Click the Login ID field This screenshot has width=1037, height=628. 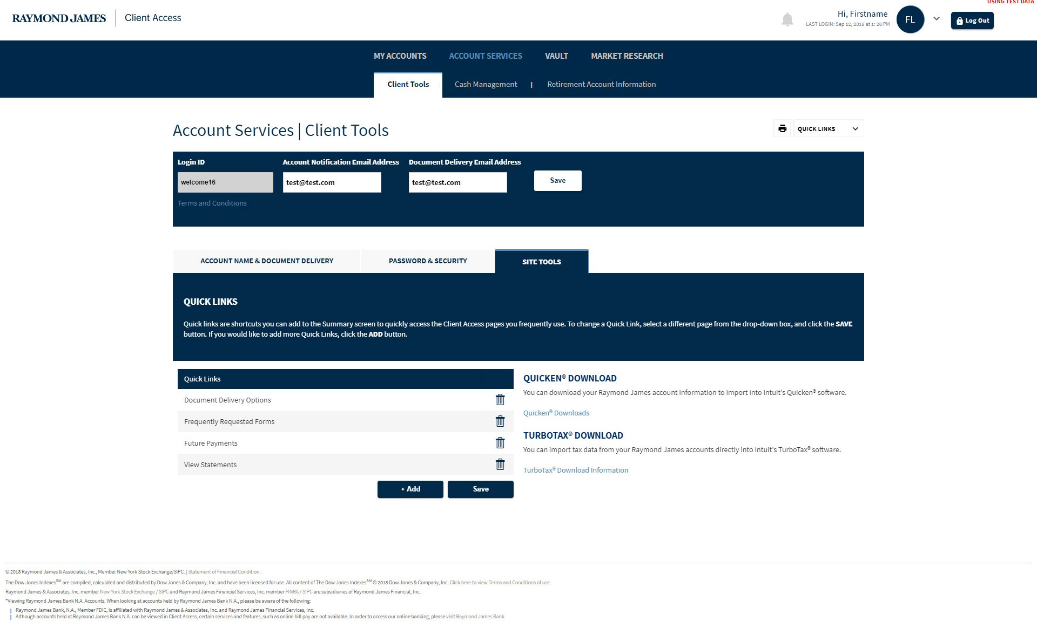coord(225,182)
